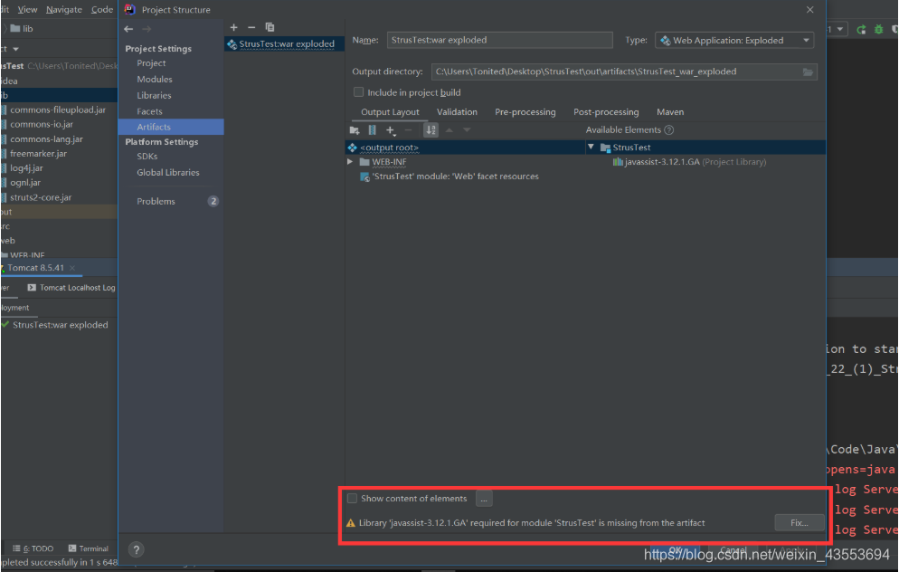The image size is (899, 572).
Task: Enable Show content of elements
Action: tap(352, 499)
